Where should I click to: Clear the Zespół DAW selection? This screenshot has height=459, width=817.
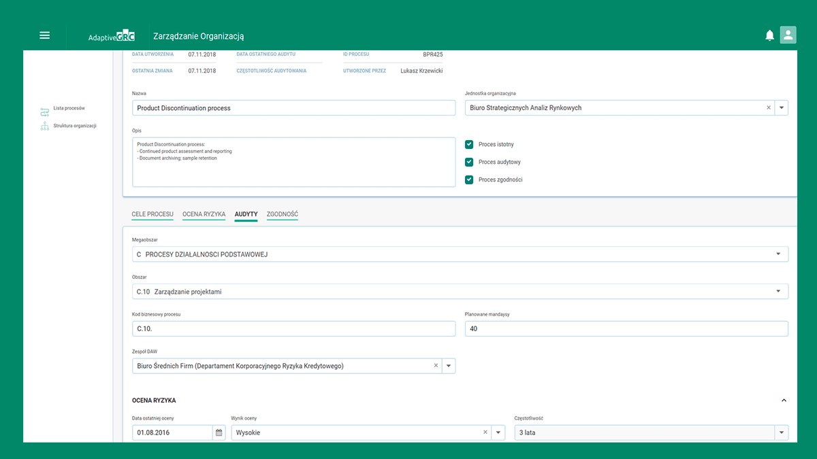pyautogui.click(x=436, y=366)
